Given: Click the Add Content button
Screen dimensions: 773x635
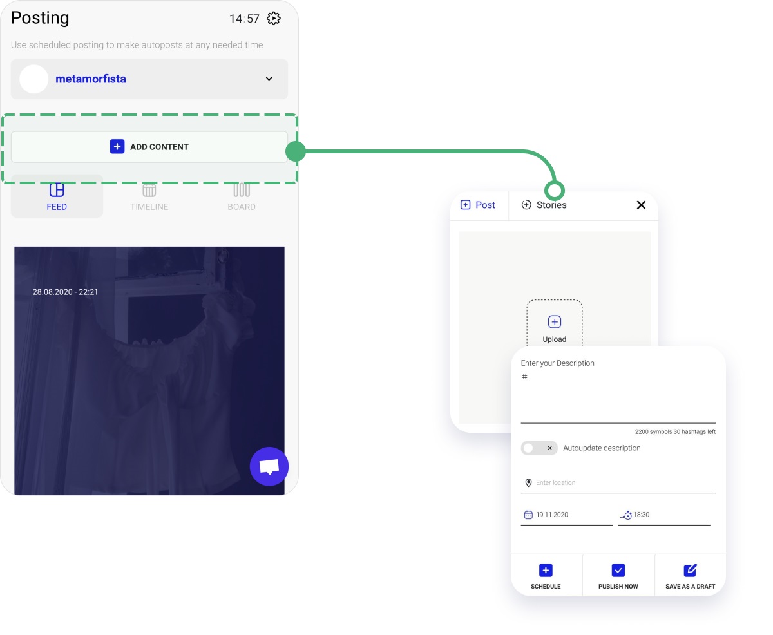Looking at the screenshot, I should pyautogui.click(x=149, y=147).
